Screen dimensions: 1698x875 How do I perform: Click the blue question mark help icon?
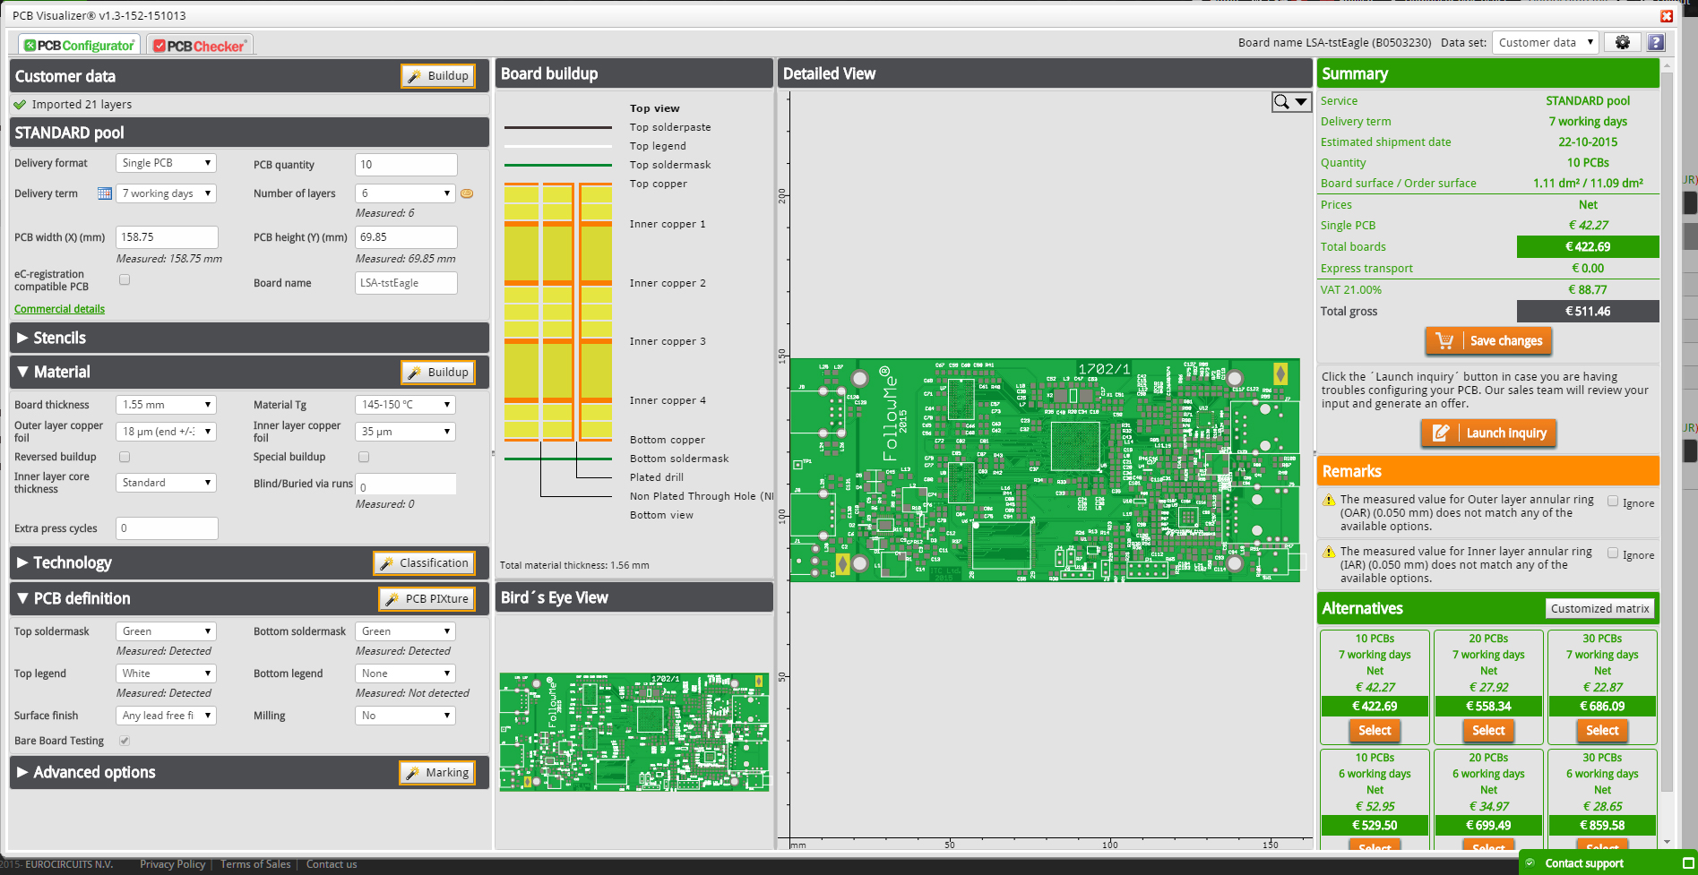coord(1655,42)
